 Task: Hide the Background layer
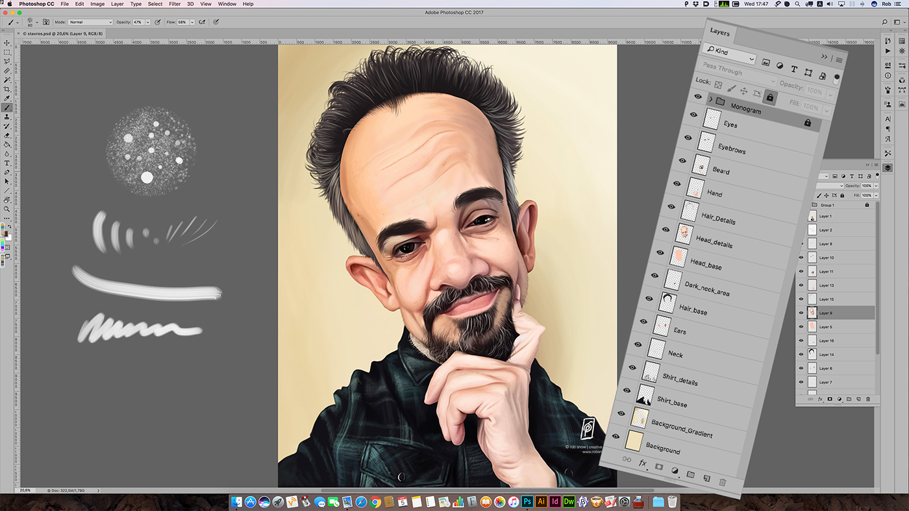point(616,436)
